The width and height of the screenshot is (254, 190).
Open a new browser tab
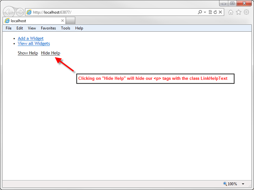(x=70, y=20)
